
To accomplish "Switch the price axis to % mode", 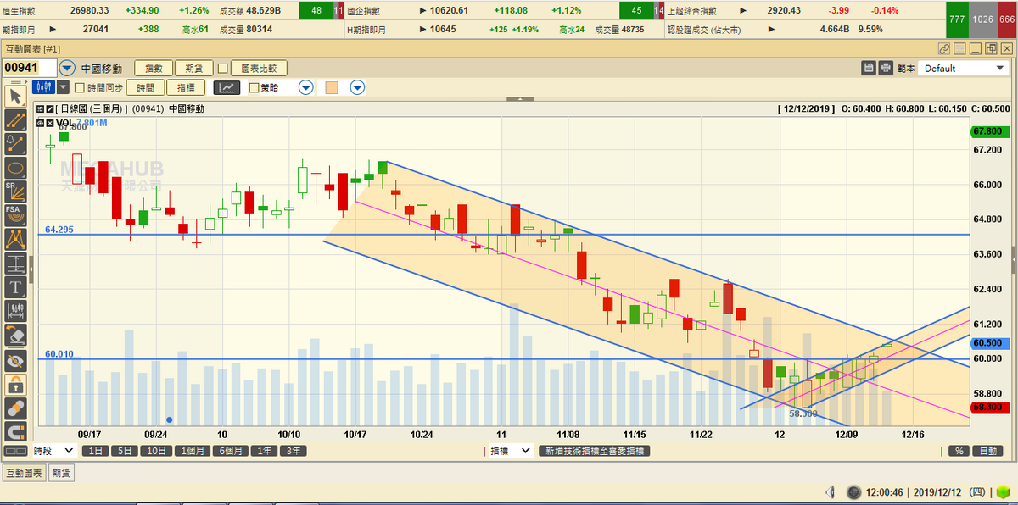I will [x=958, y=451].
